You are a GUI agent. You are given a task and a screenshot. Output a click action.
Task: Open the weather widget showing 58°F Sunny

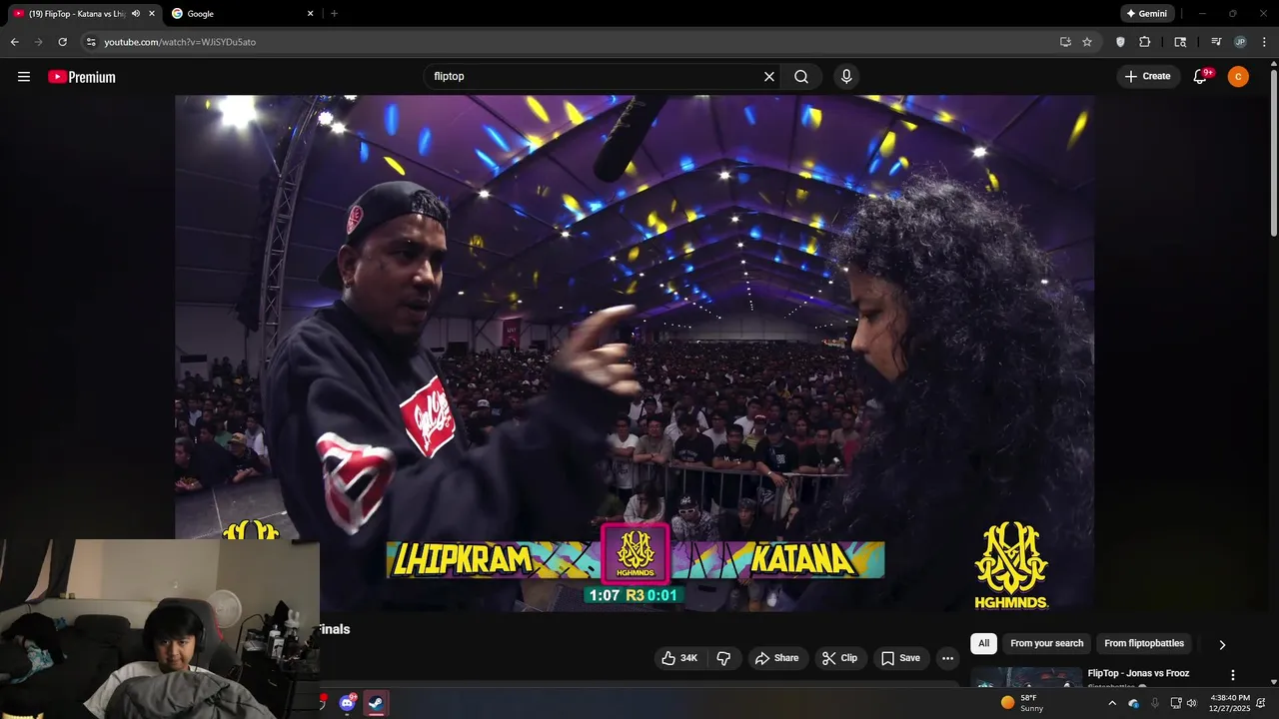(1021, 703)
